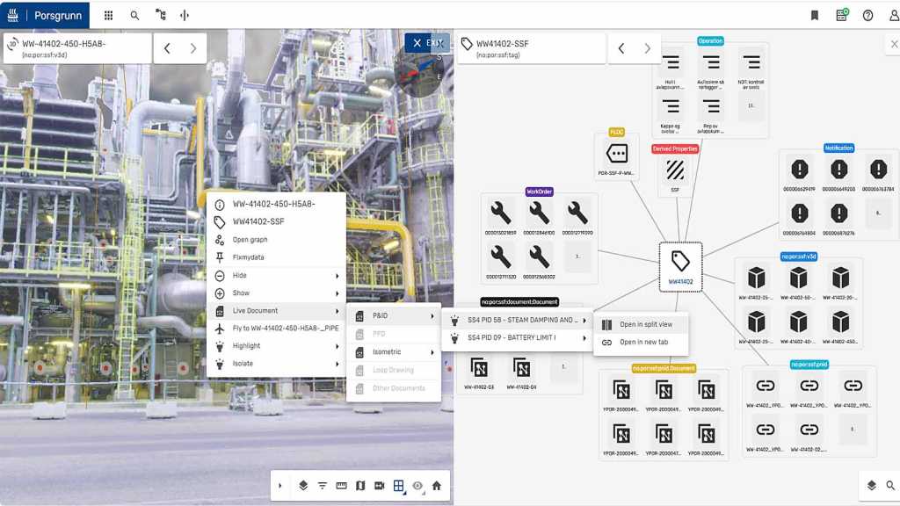Expand the Isolate submenu
This screenshot has width=900, height=506.
tap(276, 364)
